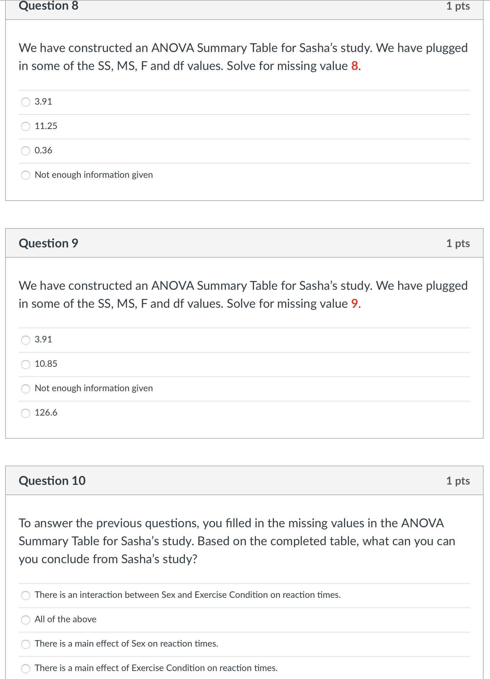Click the Question 10 header

(x=53, y=481)
